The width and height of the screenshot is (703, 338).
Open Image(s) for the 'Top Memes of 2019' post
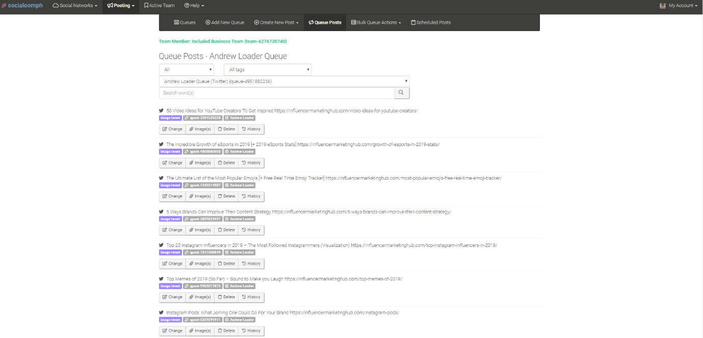click(200, 297)
